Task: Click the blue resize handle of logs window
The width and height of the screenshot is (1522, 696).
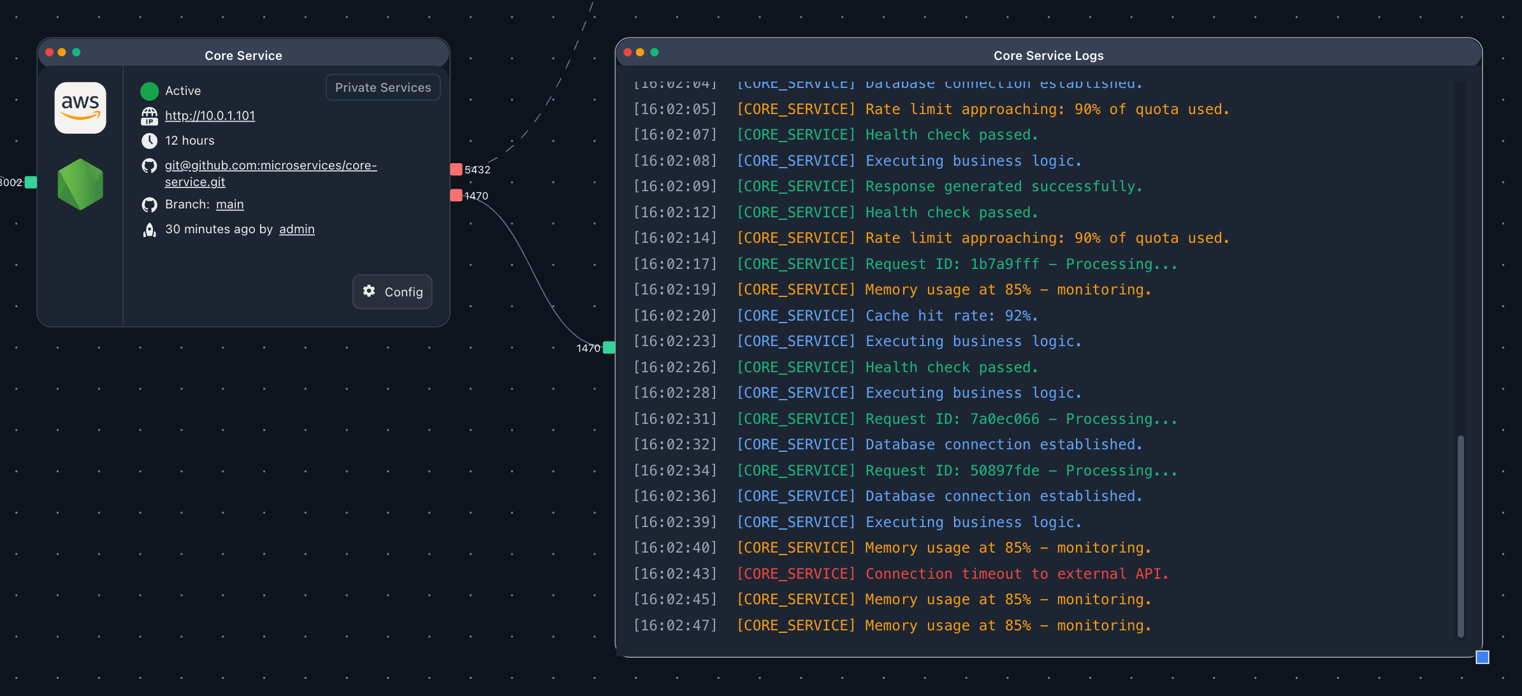Action: click(x=1482, y=657)
